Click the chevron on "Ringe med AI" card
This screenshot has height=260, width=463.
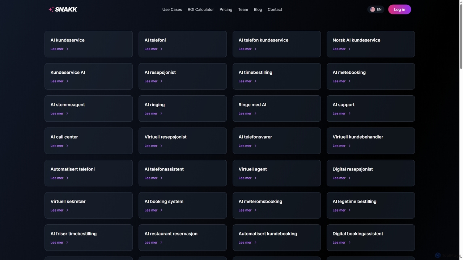pyautogui.click(x=255, y=113)
